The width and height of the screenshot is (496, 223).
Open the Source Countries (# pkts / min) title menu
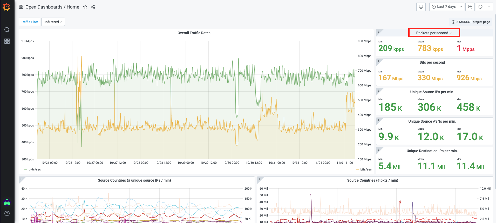click(372, 180)
